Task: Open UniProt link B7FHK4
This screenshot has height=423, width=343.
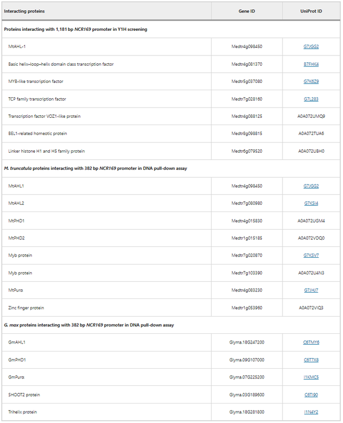Action: click(x=311, y=64)
